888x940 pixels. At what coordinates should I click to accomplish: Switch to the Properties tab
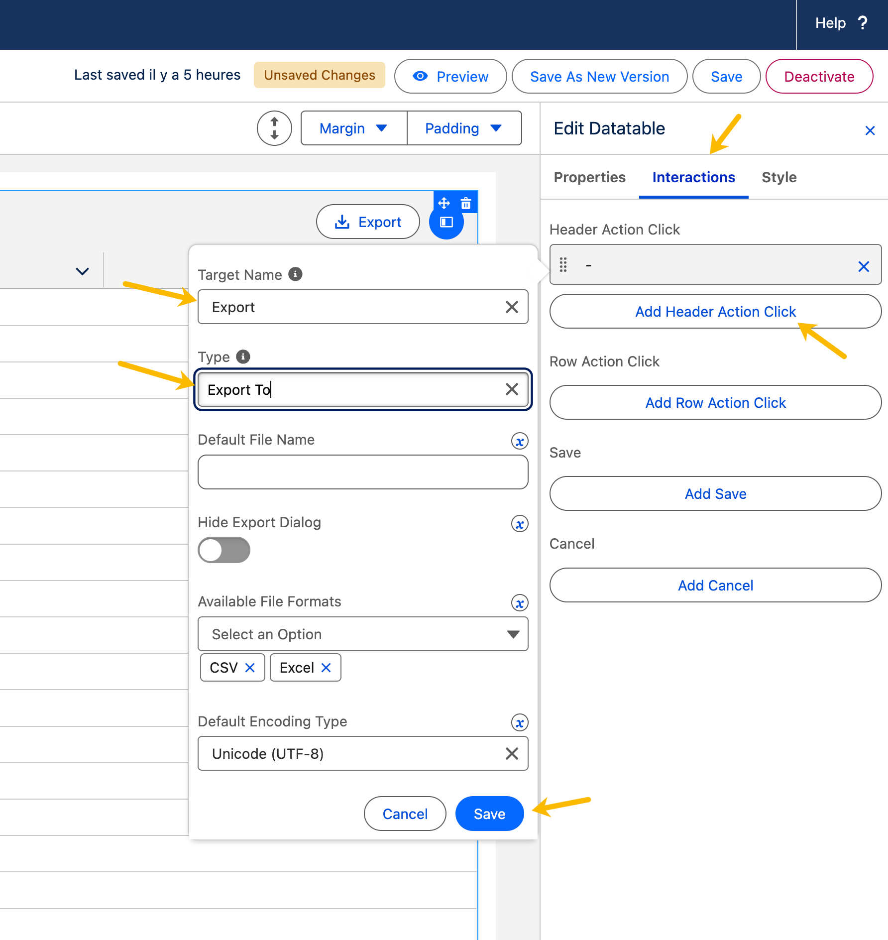point(589,177)
